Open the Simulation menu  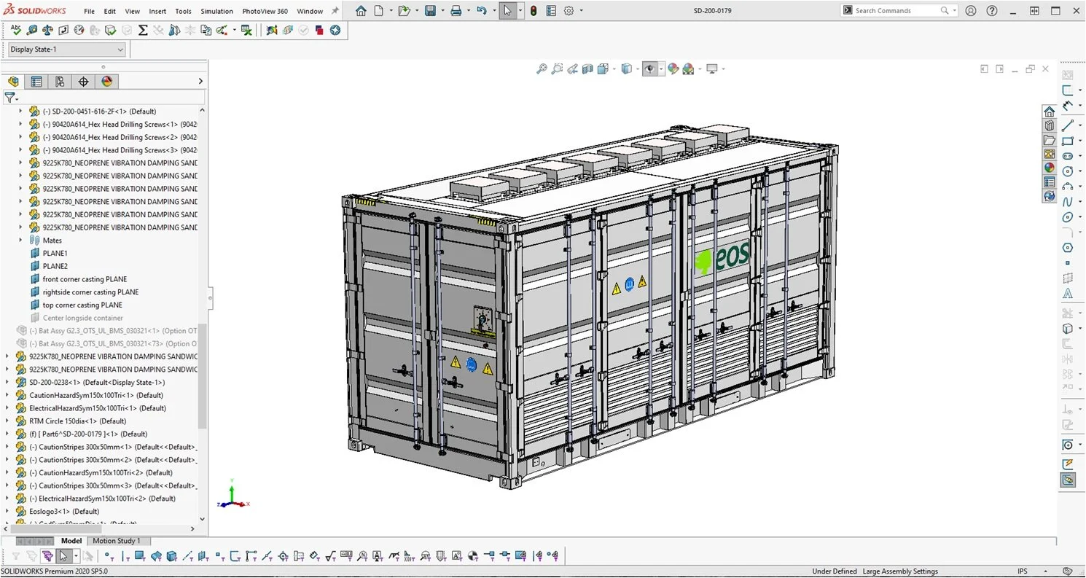pos(217,11)
